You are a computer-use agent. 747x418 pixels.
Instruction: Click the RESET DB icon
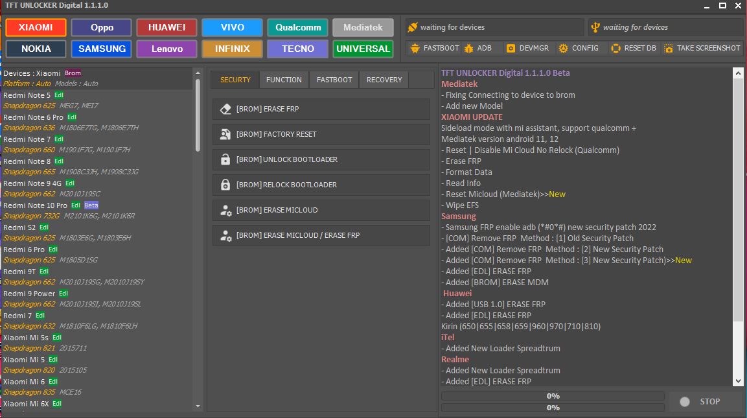615,48
